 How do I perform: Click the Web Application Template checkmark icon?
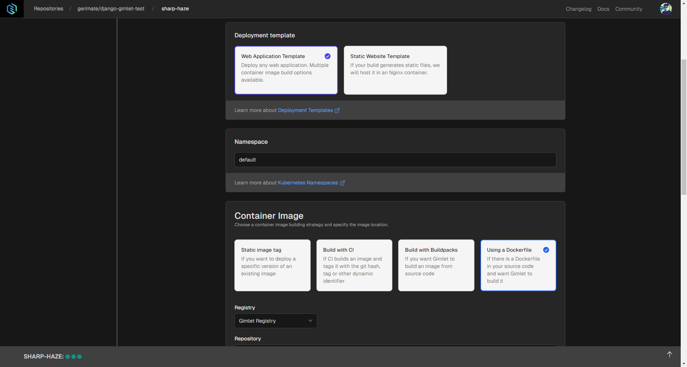(328, 56)
